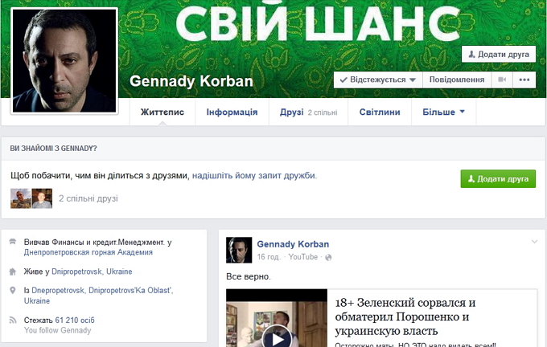Open Dnipropetrovsk, Ukraine residence link
Screen dimensions: 547x347
[x=92, y=271]
